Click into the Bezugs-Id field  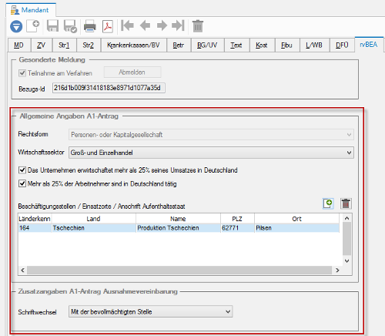click(x=109, y=88)
